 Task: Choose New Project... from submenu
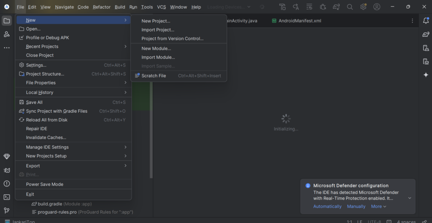178,21
